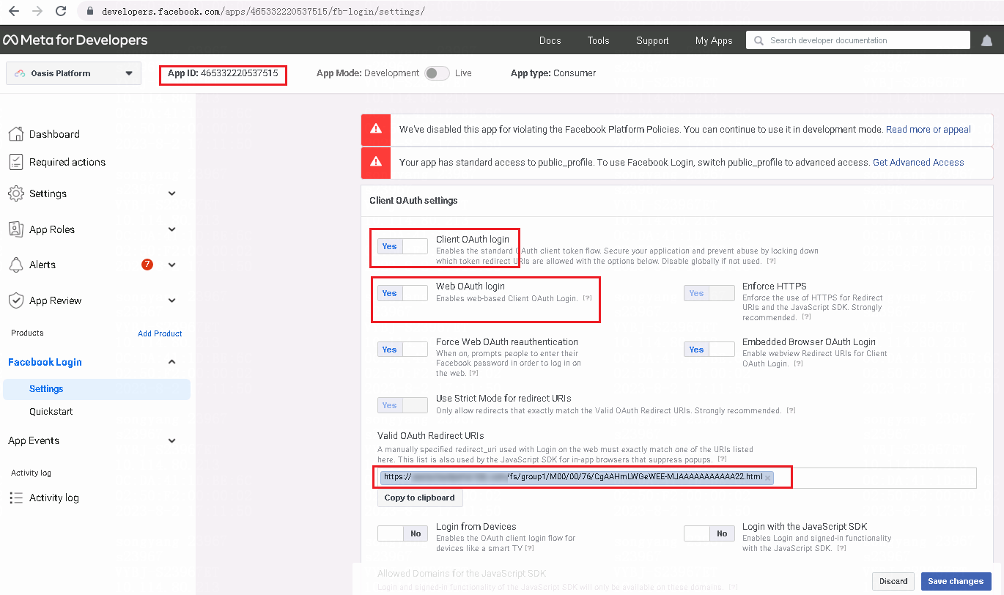The width and height of the screenshot is (1004, 595).
Task: Open help tooltip for Strict Mode
Action: 791,410
